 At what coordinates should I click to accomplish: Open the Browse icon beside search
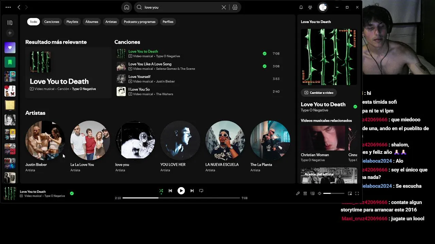[x=235, y=7]
